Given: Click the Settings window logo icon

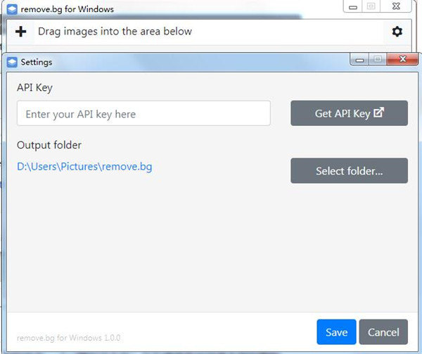Looking at the screenshot, I should 12,62.
